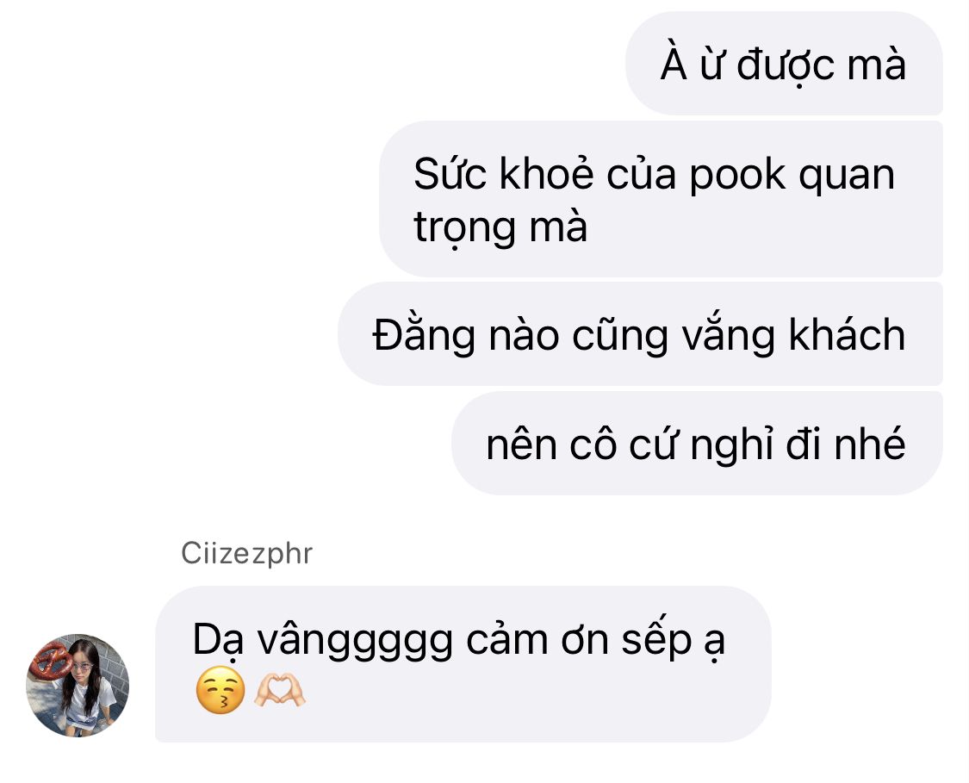The height and width of the screenshot is (783, 969).
Task: Click the word 'khách' in the third message
Action: 847,335
